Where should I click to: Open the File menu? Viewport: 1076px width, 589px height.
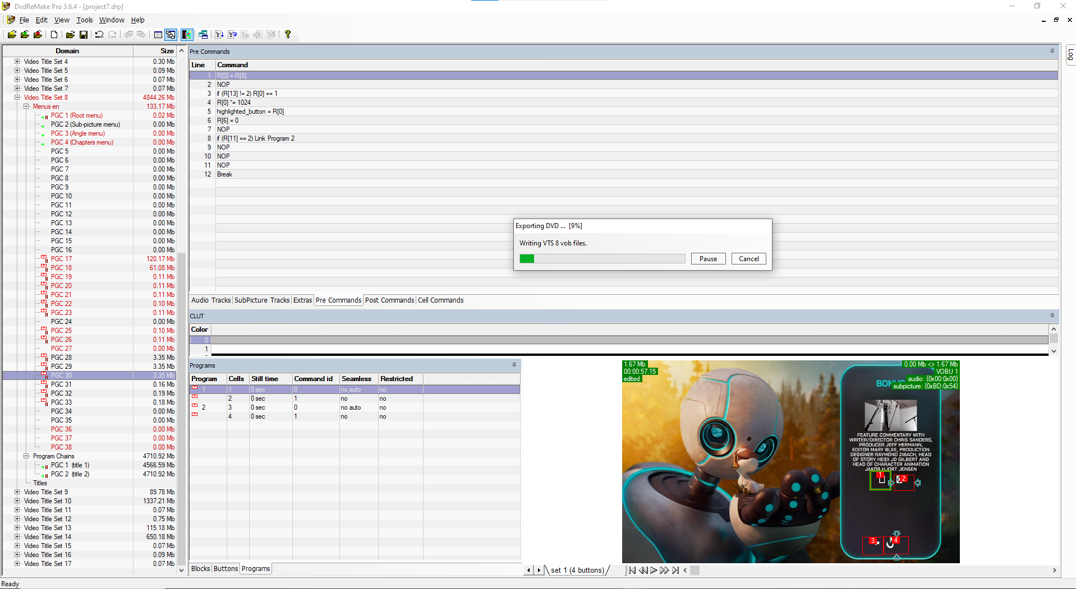[24, 20]
